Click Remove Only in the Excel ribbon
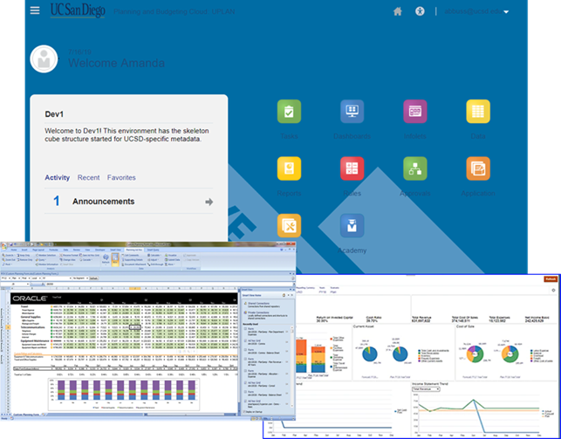Image resolution: width=561 pixels, height=439 pixels. (24, 260)
